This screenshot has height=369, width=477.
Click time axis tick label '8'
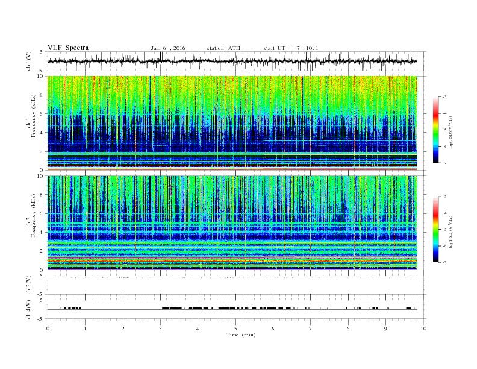point(348,329)
